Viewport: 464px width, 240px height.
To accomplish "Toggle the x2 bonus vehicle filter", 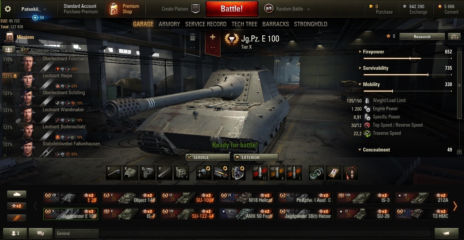I will pos(17,206).
